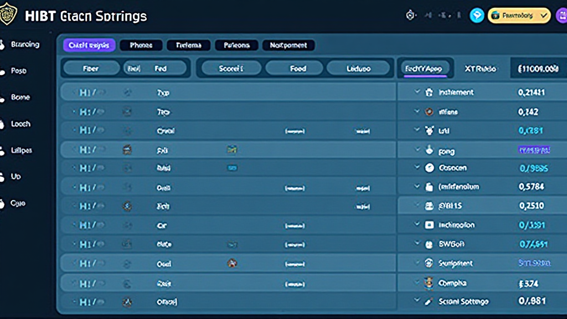
Task: Click the Scorei filter pill button
Action: coord(231,69)
